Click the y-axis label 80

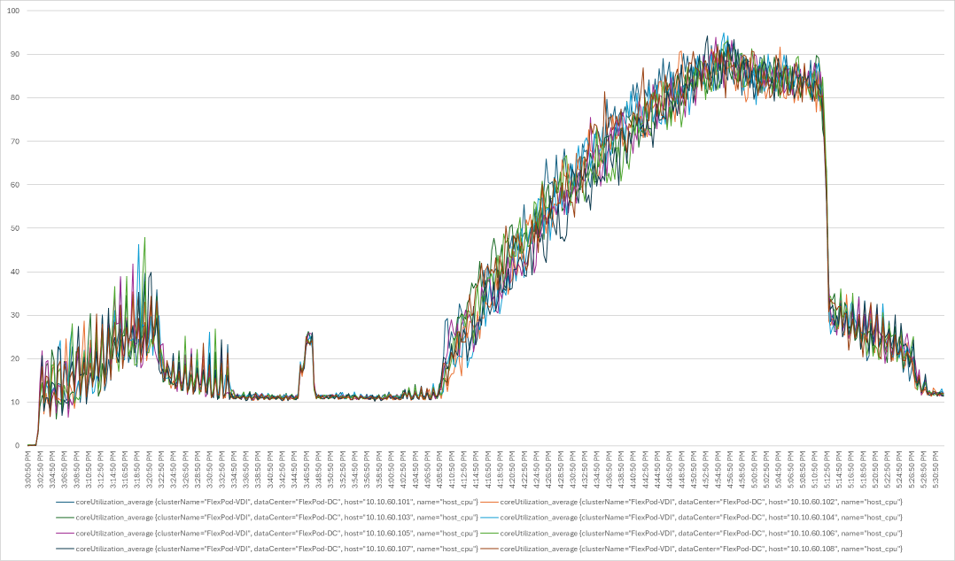click(x=15, y=98)
